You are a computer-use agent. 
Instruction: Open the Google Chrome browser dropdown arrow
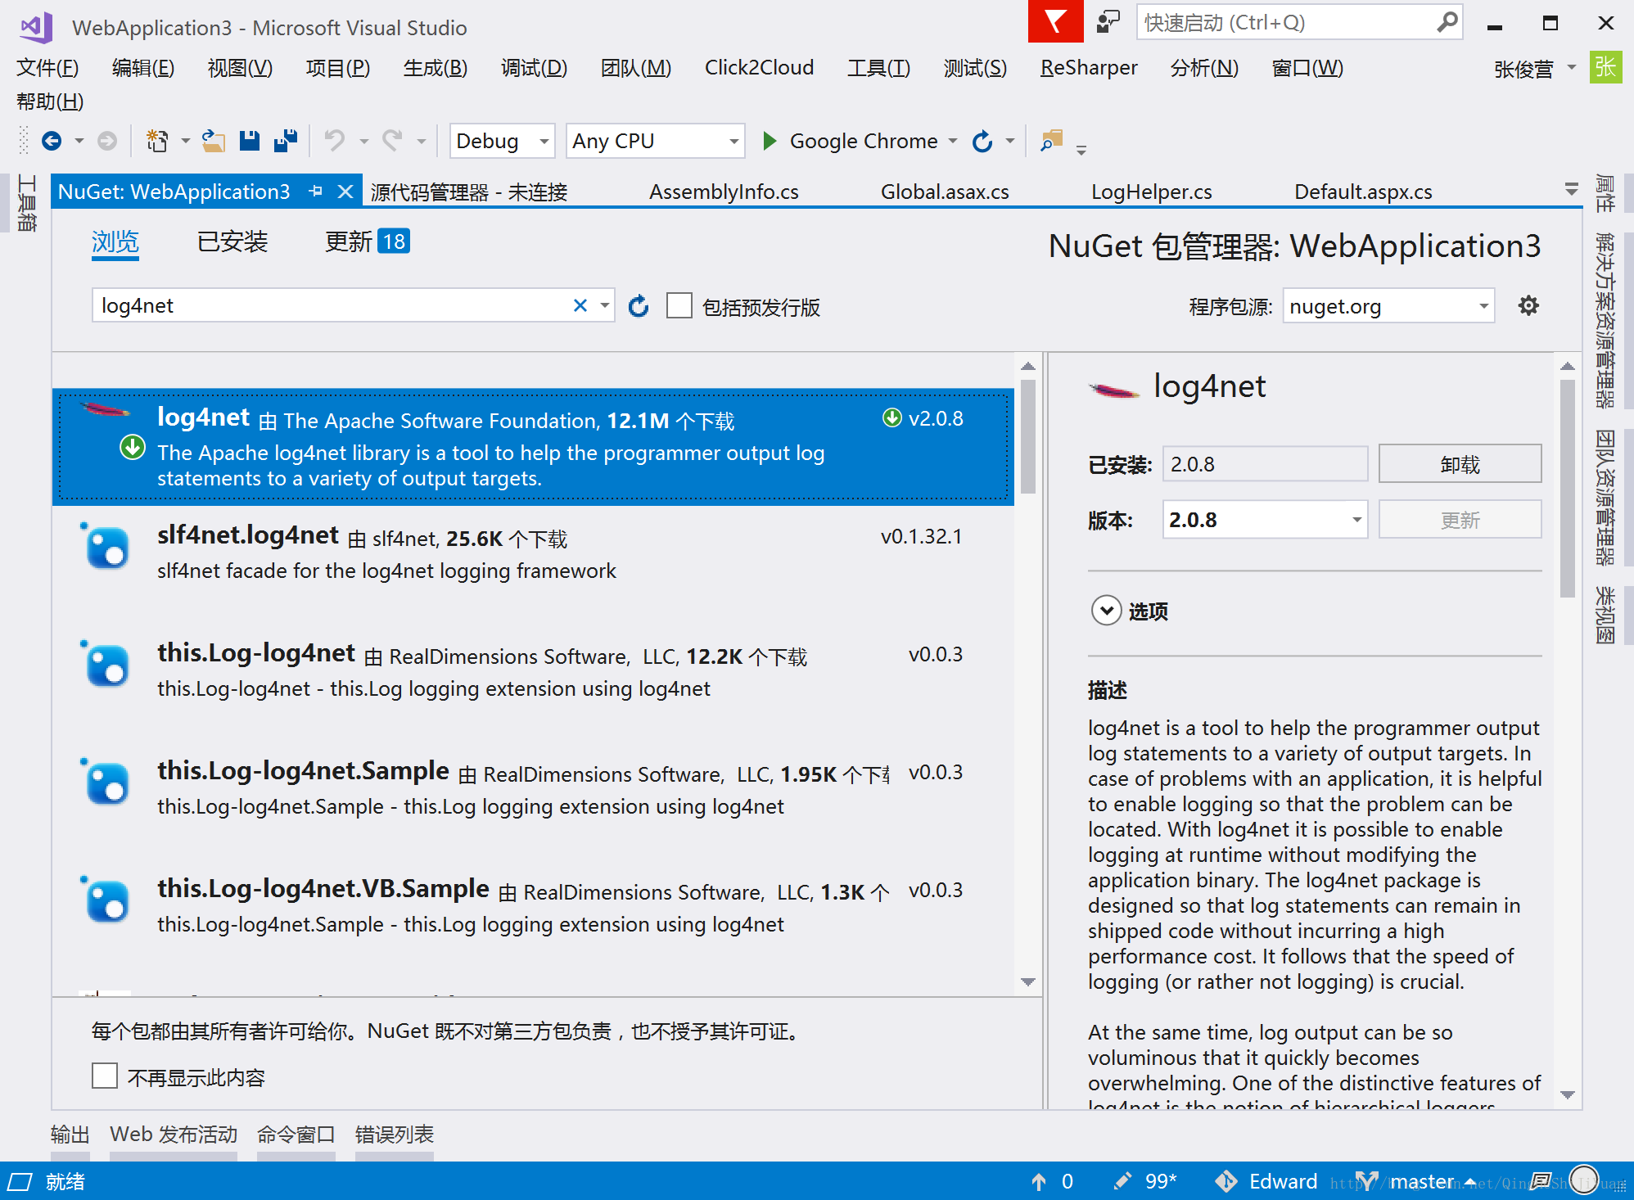click(x=953, y=141)
